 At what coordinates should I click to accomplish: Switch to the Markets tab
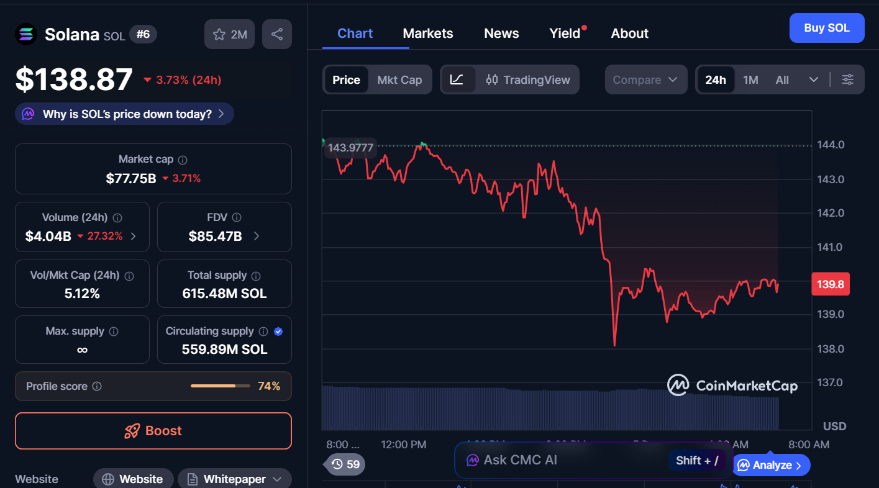tap(428, 34)
